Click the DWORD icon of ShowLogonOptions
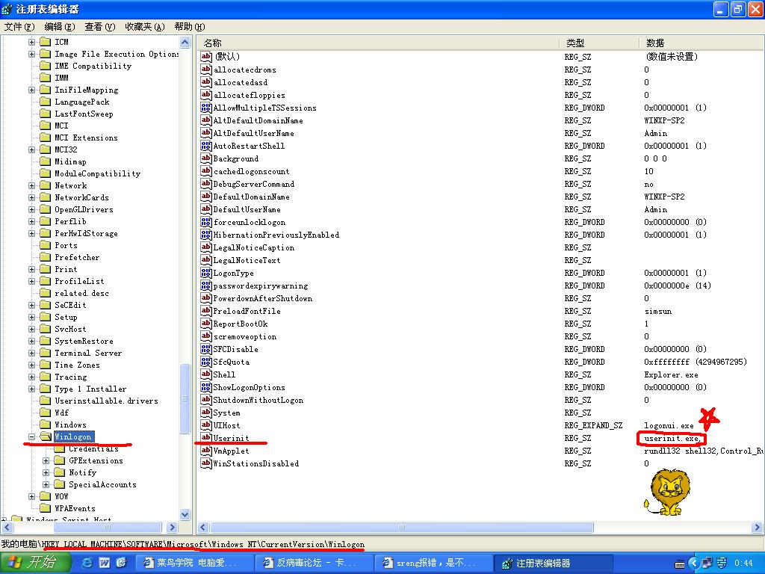 (x=206, y=387)
